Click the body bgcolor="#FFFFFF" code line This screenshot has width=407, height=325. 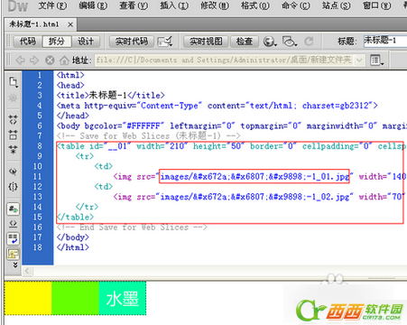tap(232, 125)
